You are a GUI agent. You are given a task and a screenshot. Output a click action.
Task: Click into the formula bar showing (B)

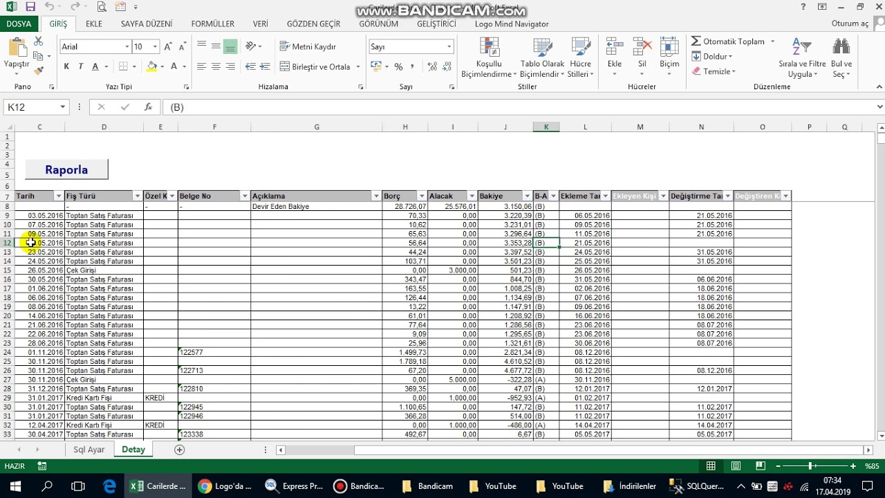519,107
